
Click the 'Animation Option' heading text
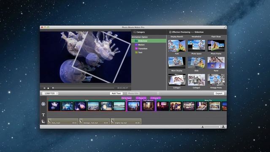coord(140,37)
